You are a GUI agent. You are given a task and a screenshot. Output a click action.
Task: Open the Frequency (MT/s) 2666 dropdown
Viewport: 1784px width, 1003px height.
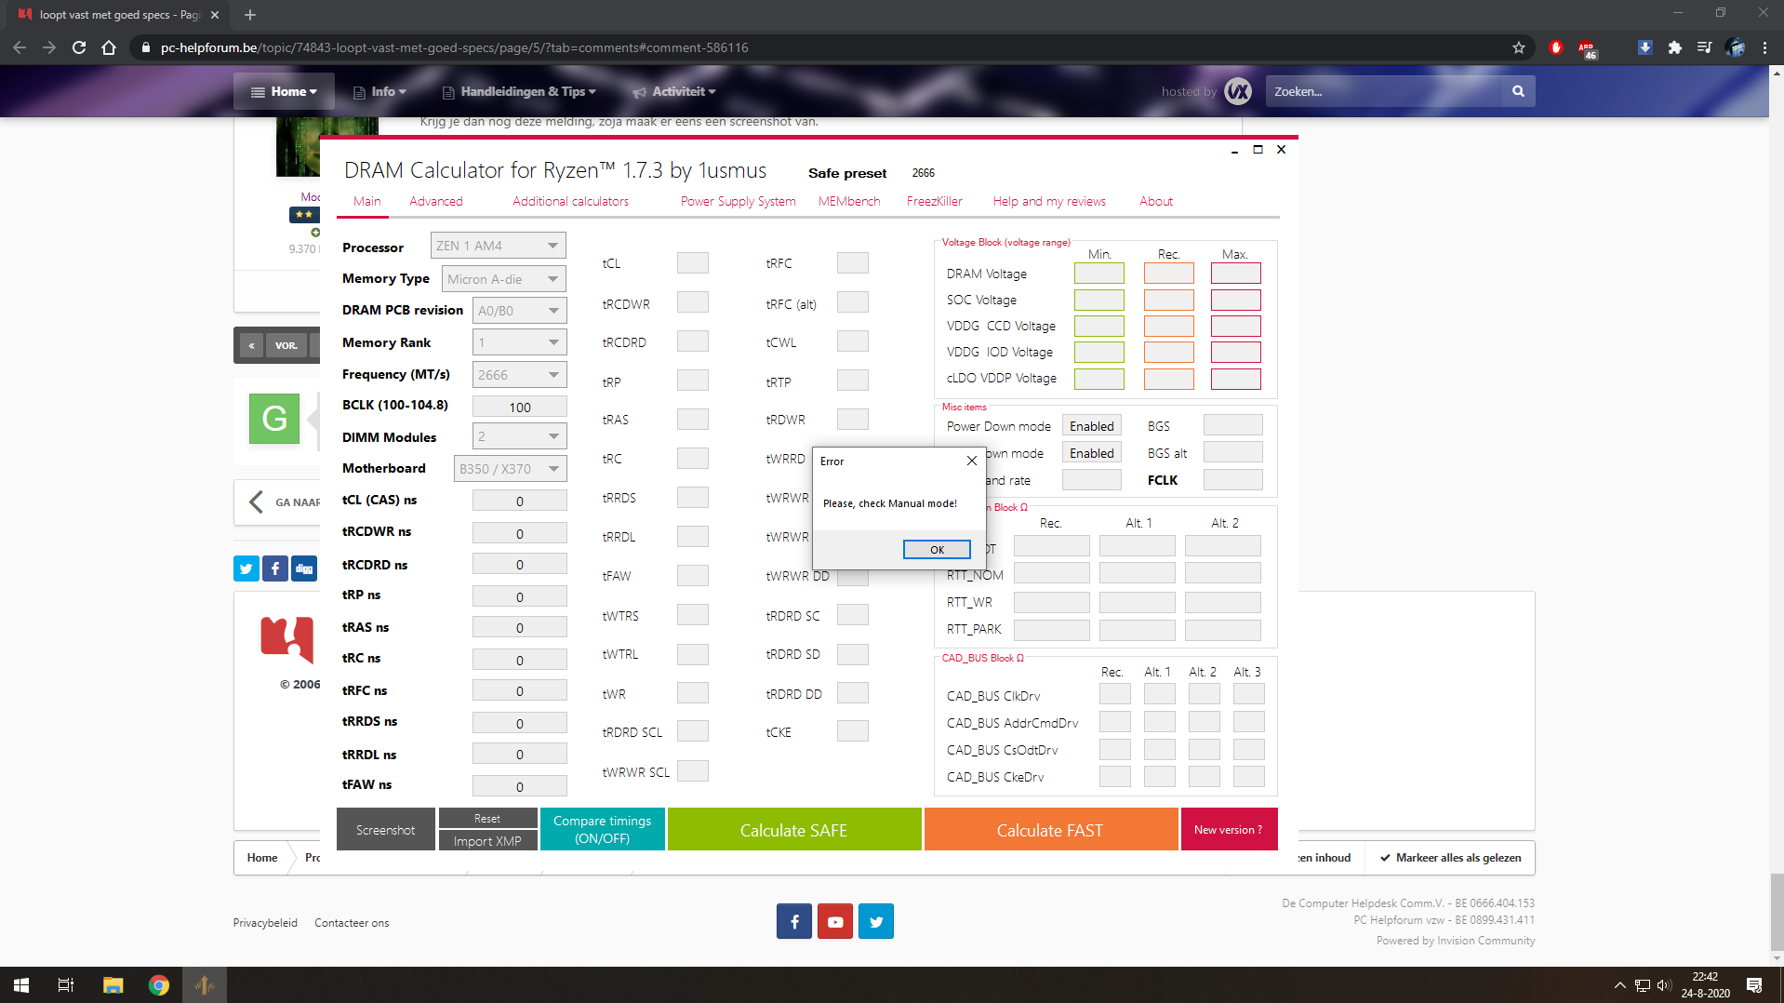[519, 375]
